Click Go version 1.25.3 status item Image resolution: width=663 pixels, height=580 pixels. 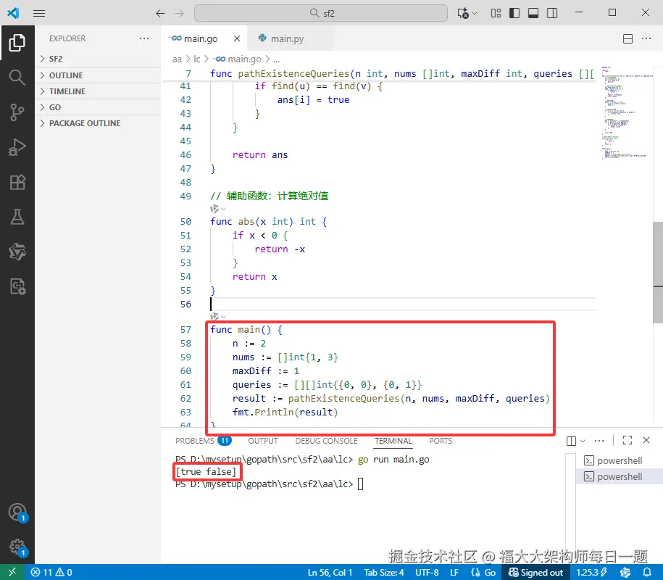pyautogui.click(x=591, y=572)
